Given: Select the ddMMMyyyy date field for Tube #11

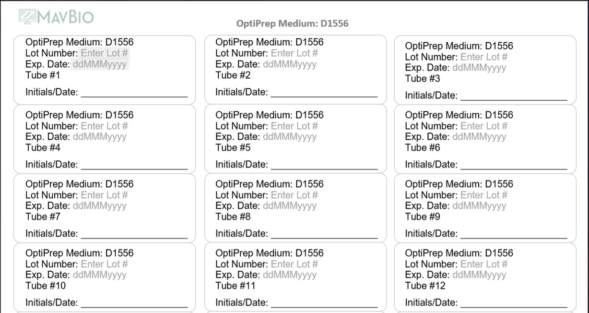Looking at the screenshot, I should [x=289, y=275].
